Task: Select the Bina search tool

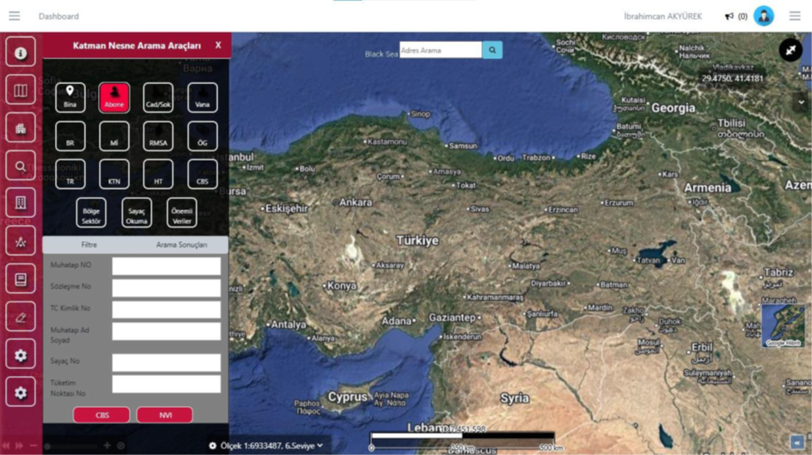Action: point(70,97)
